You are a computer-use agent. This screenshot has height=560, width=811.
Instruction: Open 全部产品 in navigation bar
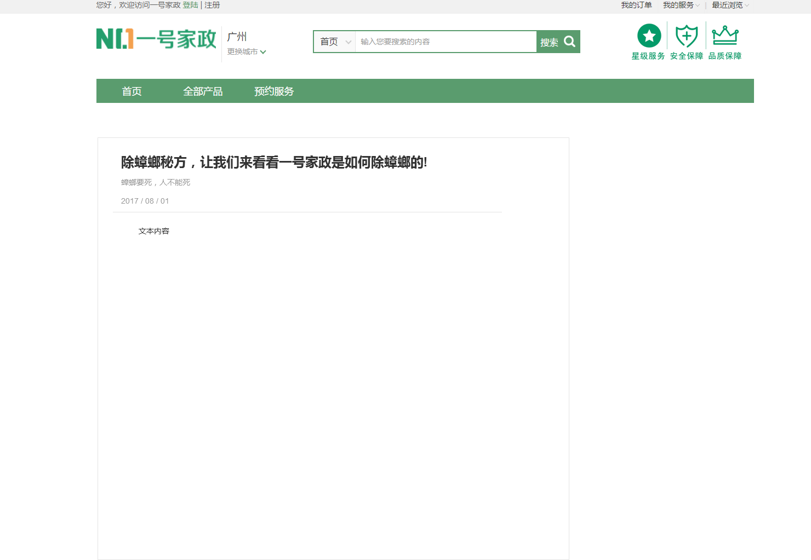click(x=203, y=91)
